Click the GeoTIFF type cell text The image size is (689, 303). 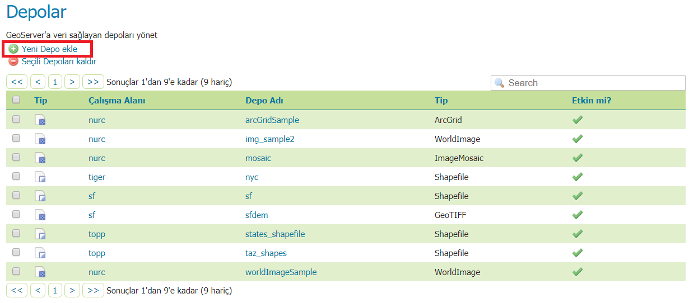click(x=450, y=215)
